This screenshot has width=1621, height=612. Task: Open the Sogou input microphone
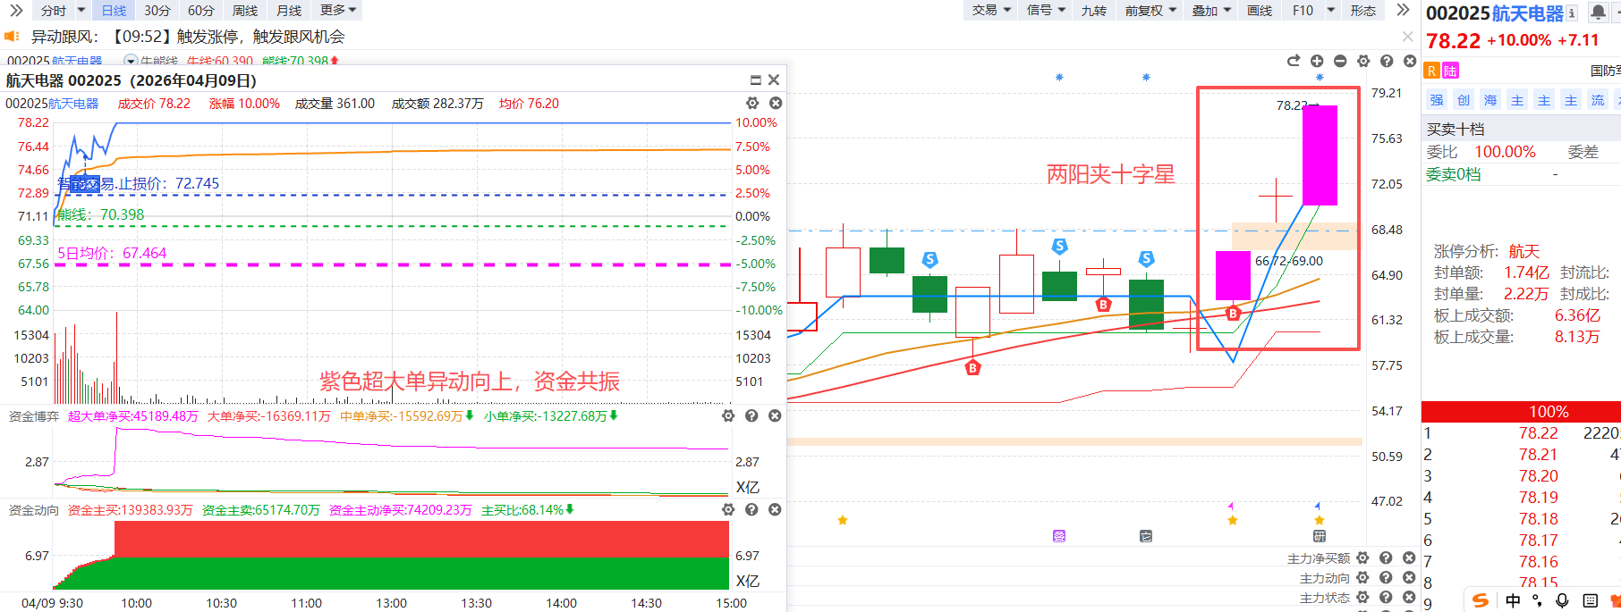pyautogui.click(x=1562, y=600)
